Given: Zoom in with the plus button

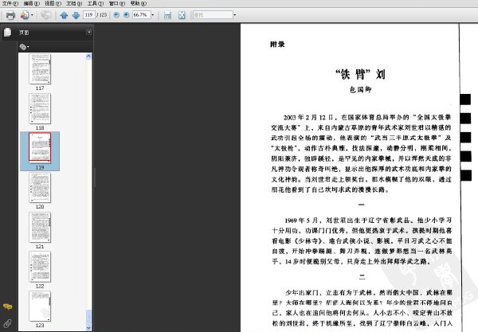Looking at the screenshot, I should tap(126, 14).
